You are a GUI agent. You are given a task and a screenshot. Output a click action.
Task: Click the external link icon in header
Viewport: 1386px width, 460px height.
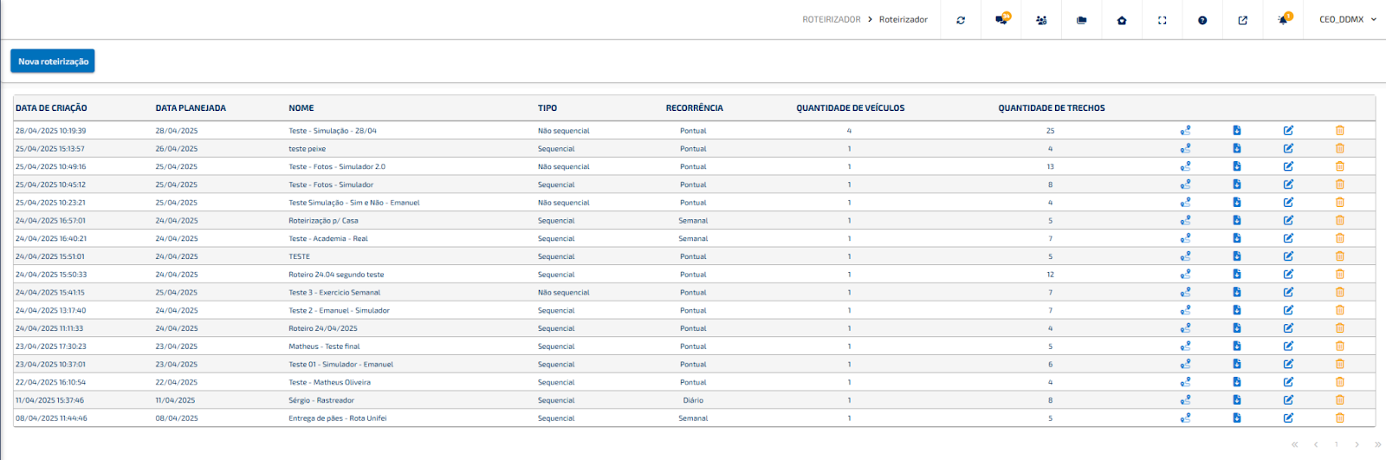click(1243, 20)
